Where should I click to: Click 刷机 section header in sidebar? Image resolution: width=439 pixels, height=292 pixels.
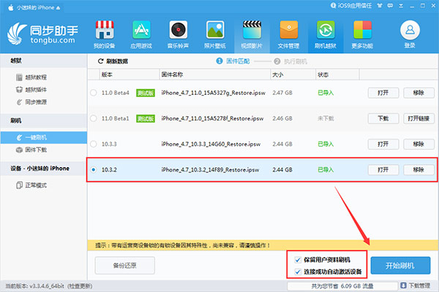click(44, 120)
